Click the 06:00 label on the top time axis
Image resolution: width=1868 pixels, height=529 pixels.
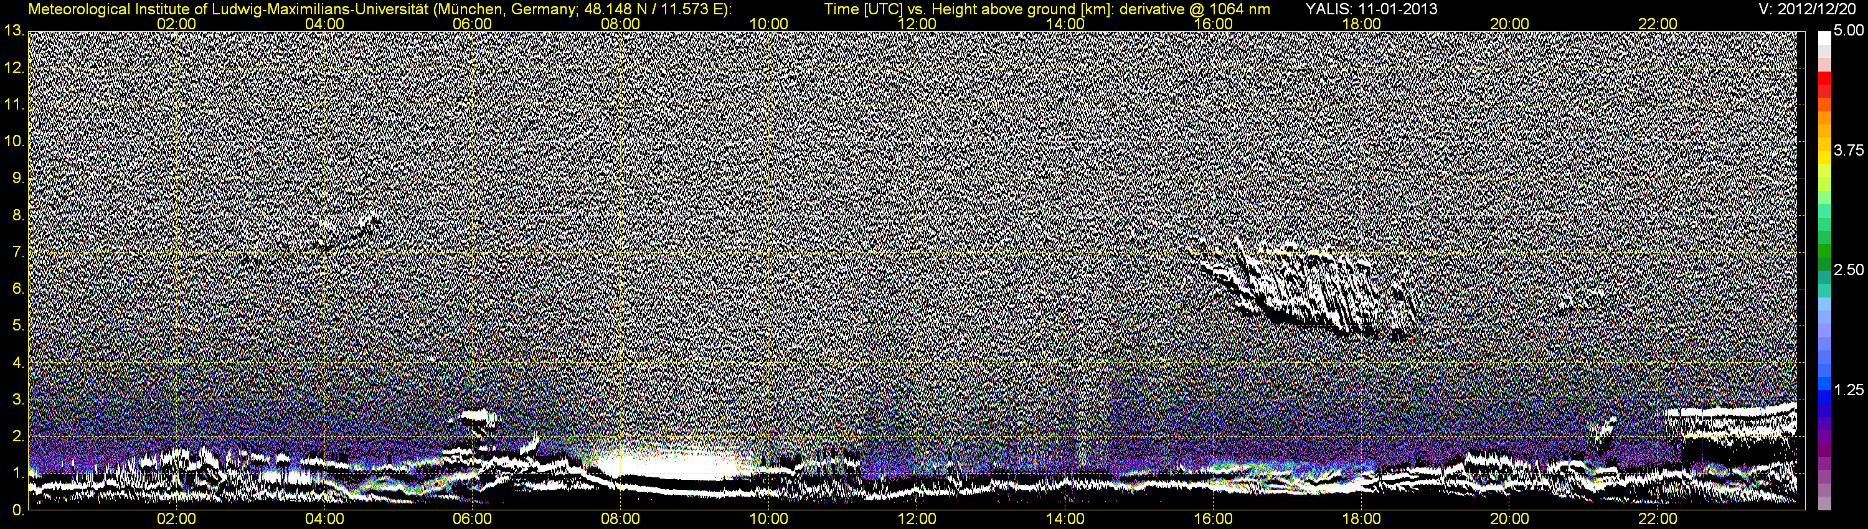472,24
